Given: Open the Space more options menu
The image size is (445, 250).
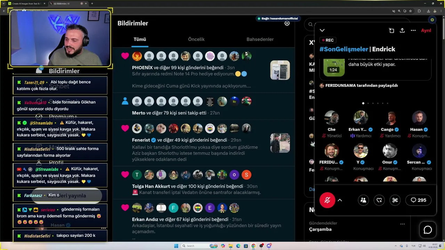Looking at the screenshot, I should point(413,31).
